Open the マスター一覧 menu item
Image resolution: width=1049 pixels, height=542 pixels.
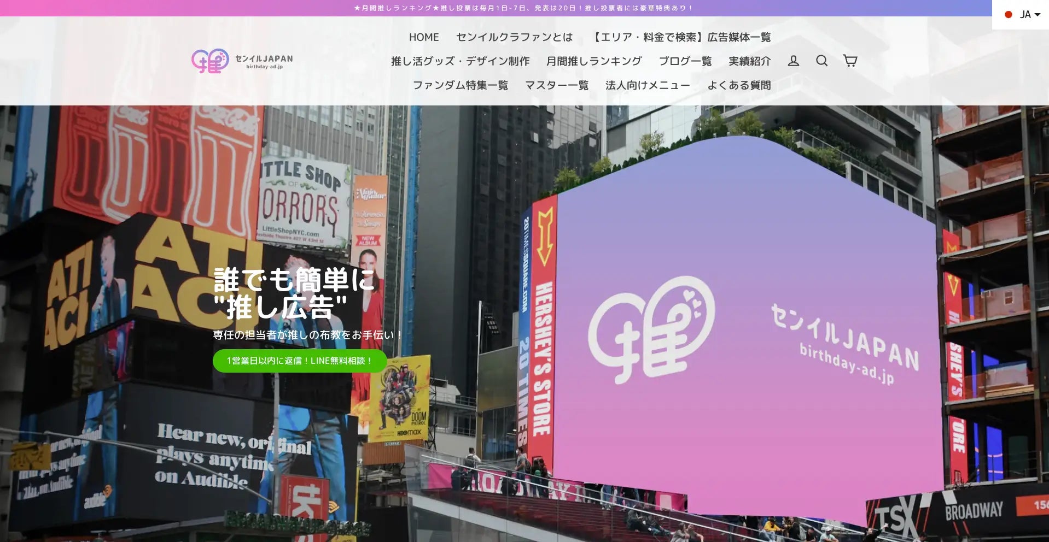(557, 85)
